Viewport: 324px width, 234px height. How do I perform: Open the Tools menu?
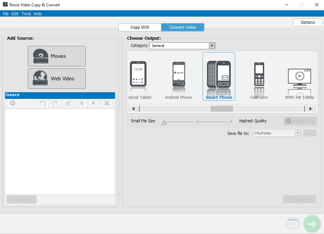26,14
